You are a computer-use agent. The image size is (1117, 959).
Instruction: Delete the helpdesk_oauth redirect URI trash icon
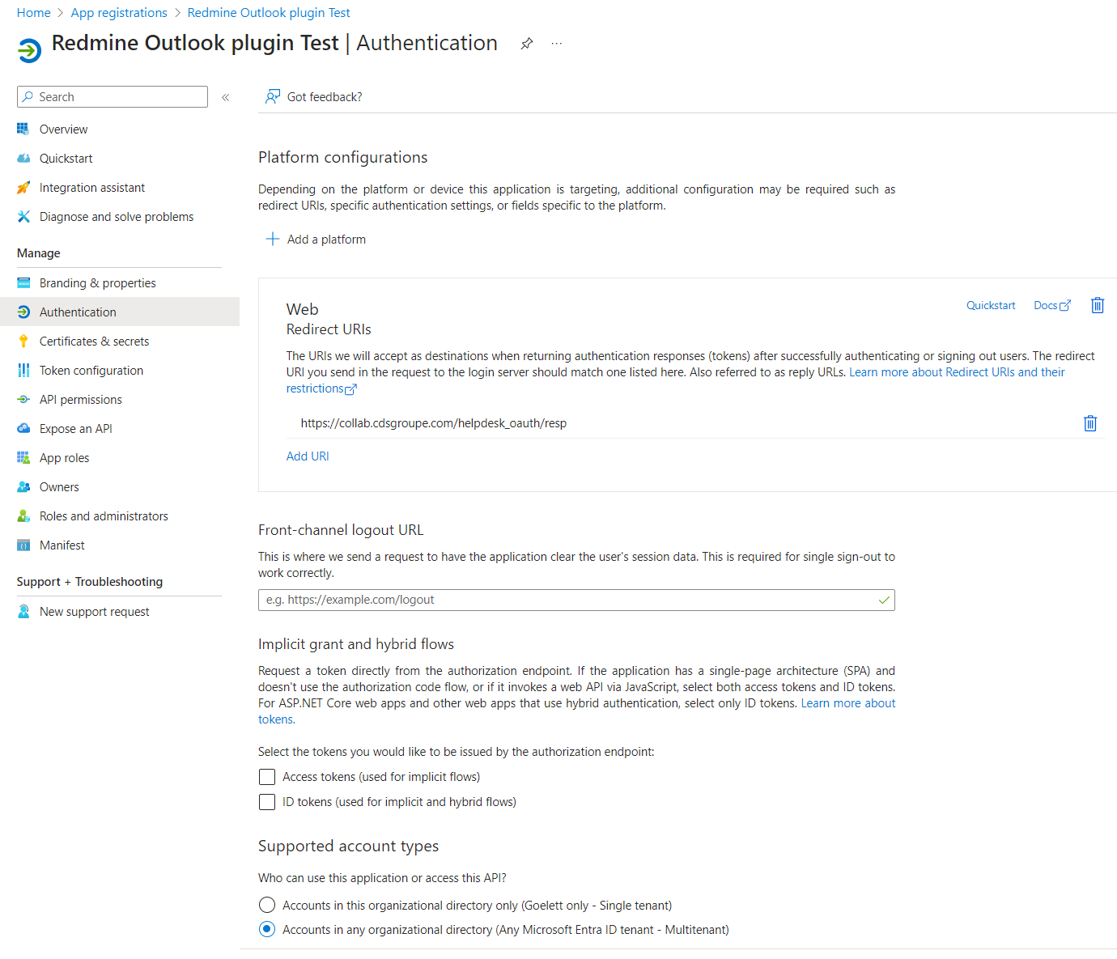click(x=1090, y=423)
